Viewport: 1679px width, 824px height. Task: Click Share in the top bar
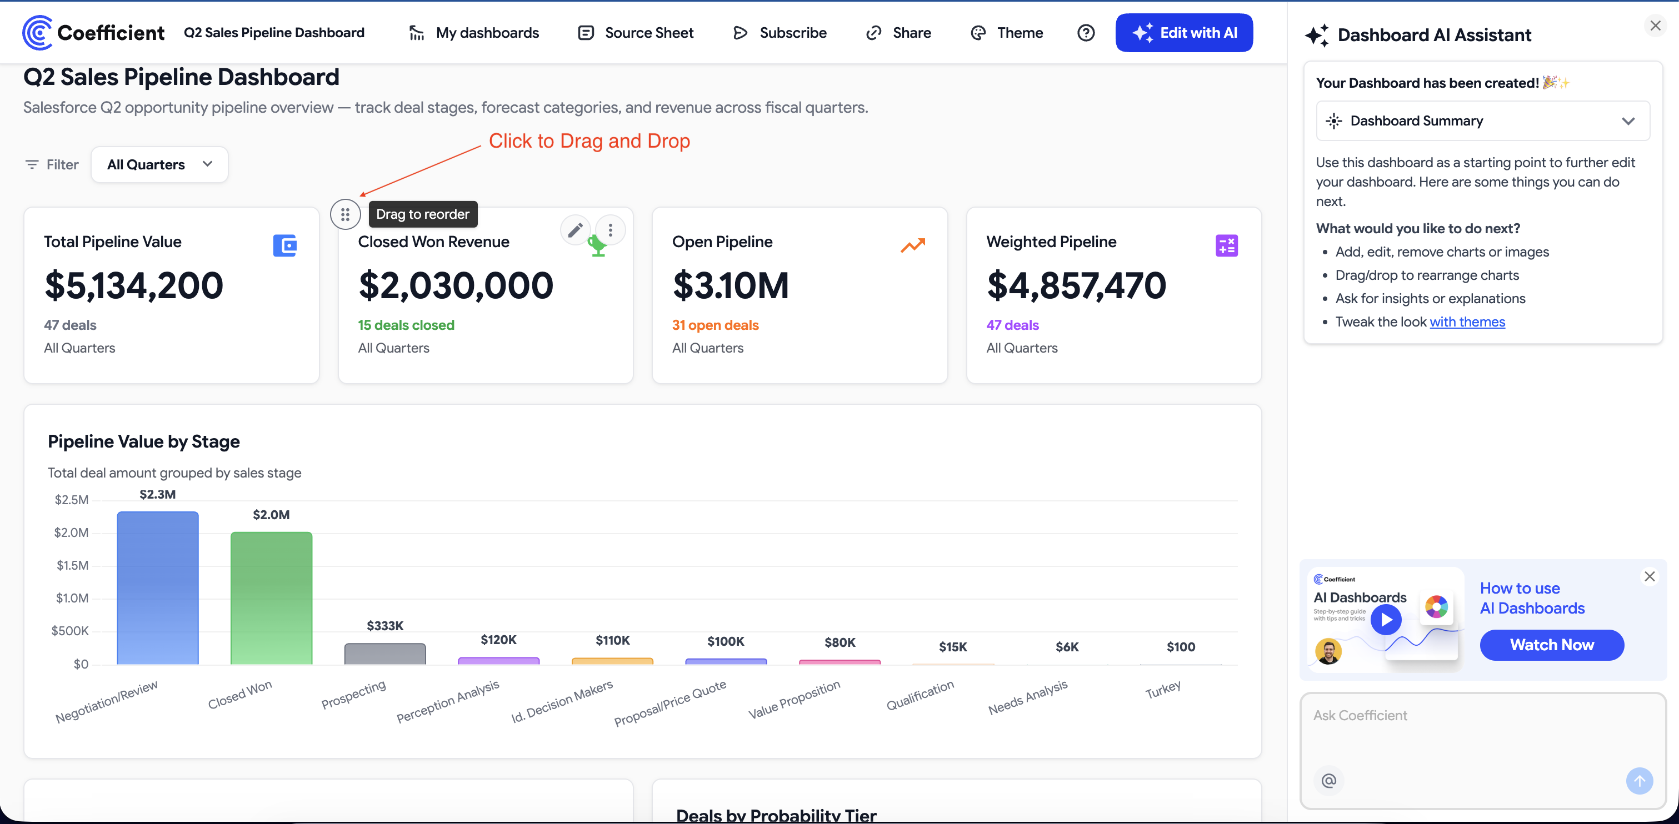(898, 33)
